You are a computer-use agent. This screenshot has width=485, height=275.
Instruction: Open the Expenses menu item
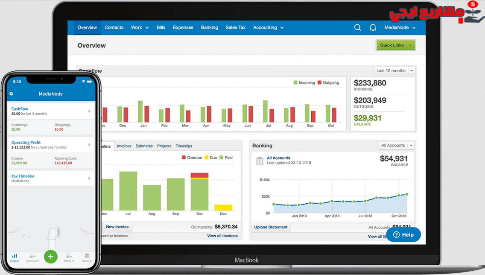(183, 27)
